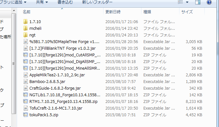
Task: Click the RTM1.7.10.25 zip icon
Action: pos(26,101)
